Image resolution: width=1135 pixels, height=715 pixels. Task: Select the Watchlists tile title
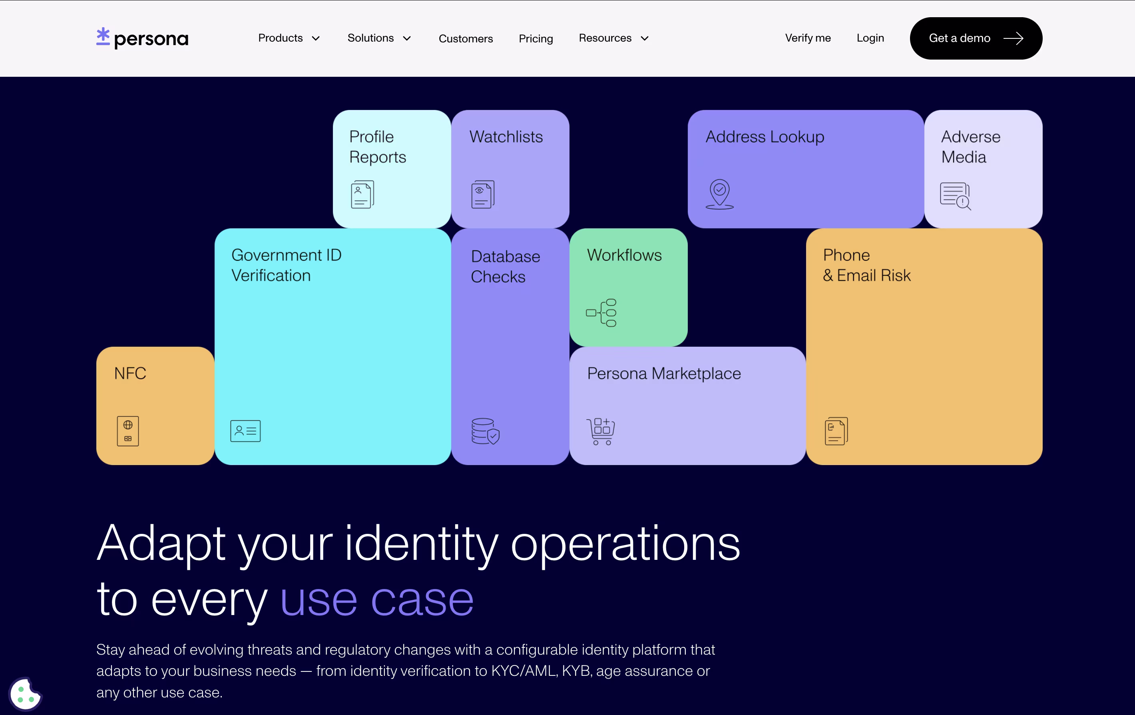[506, 137]
